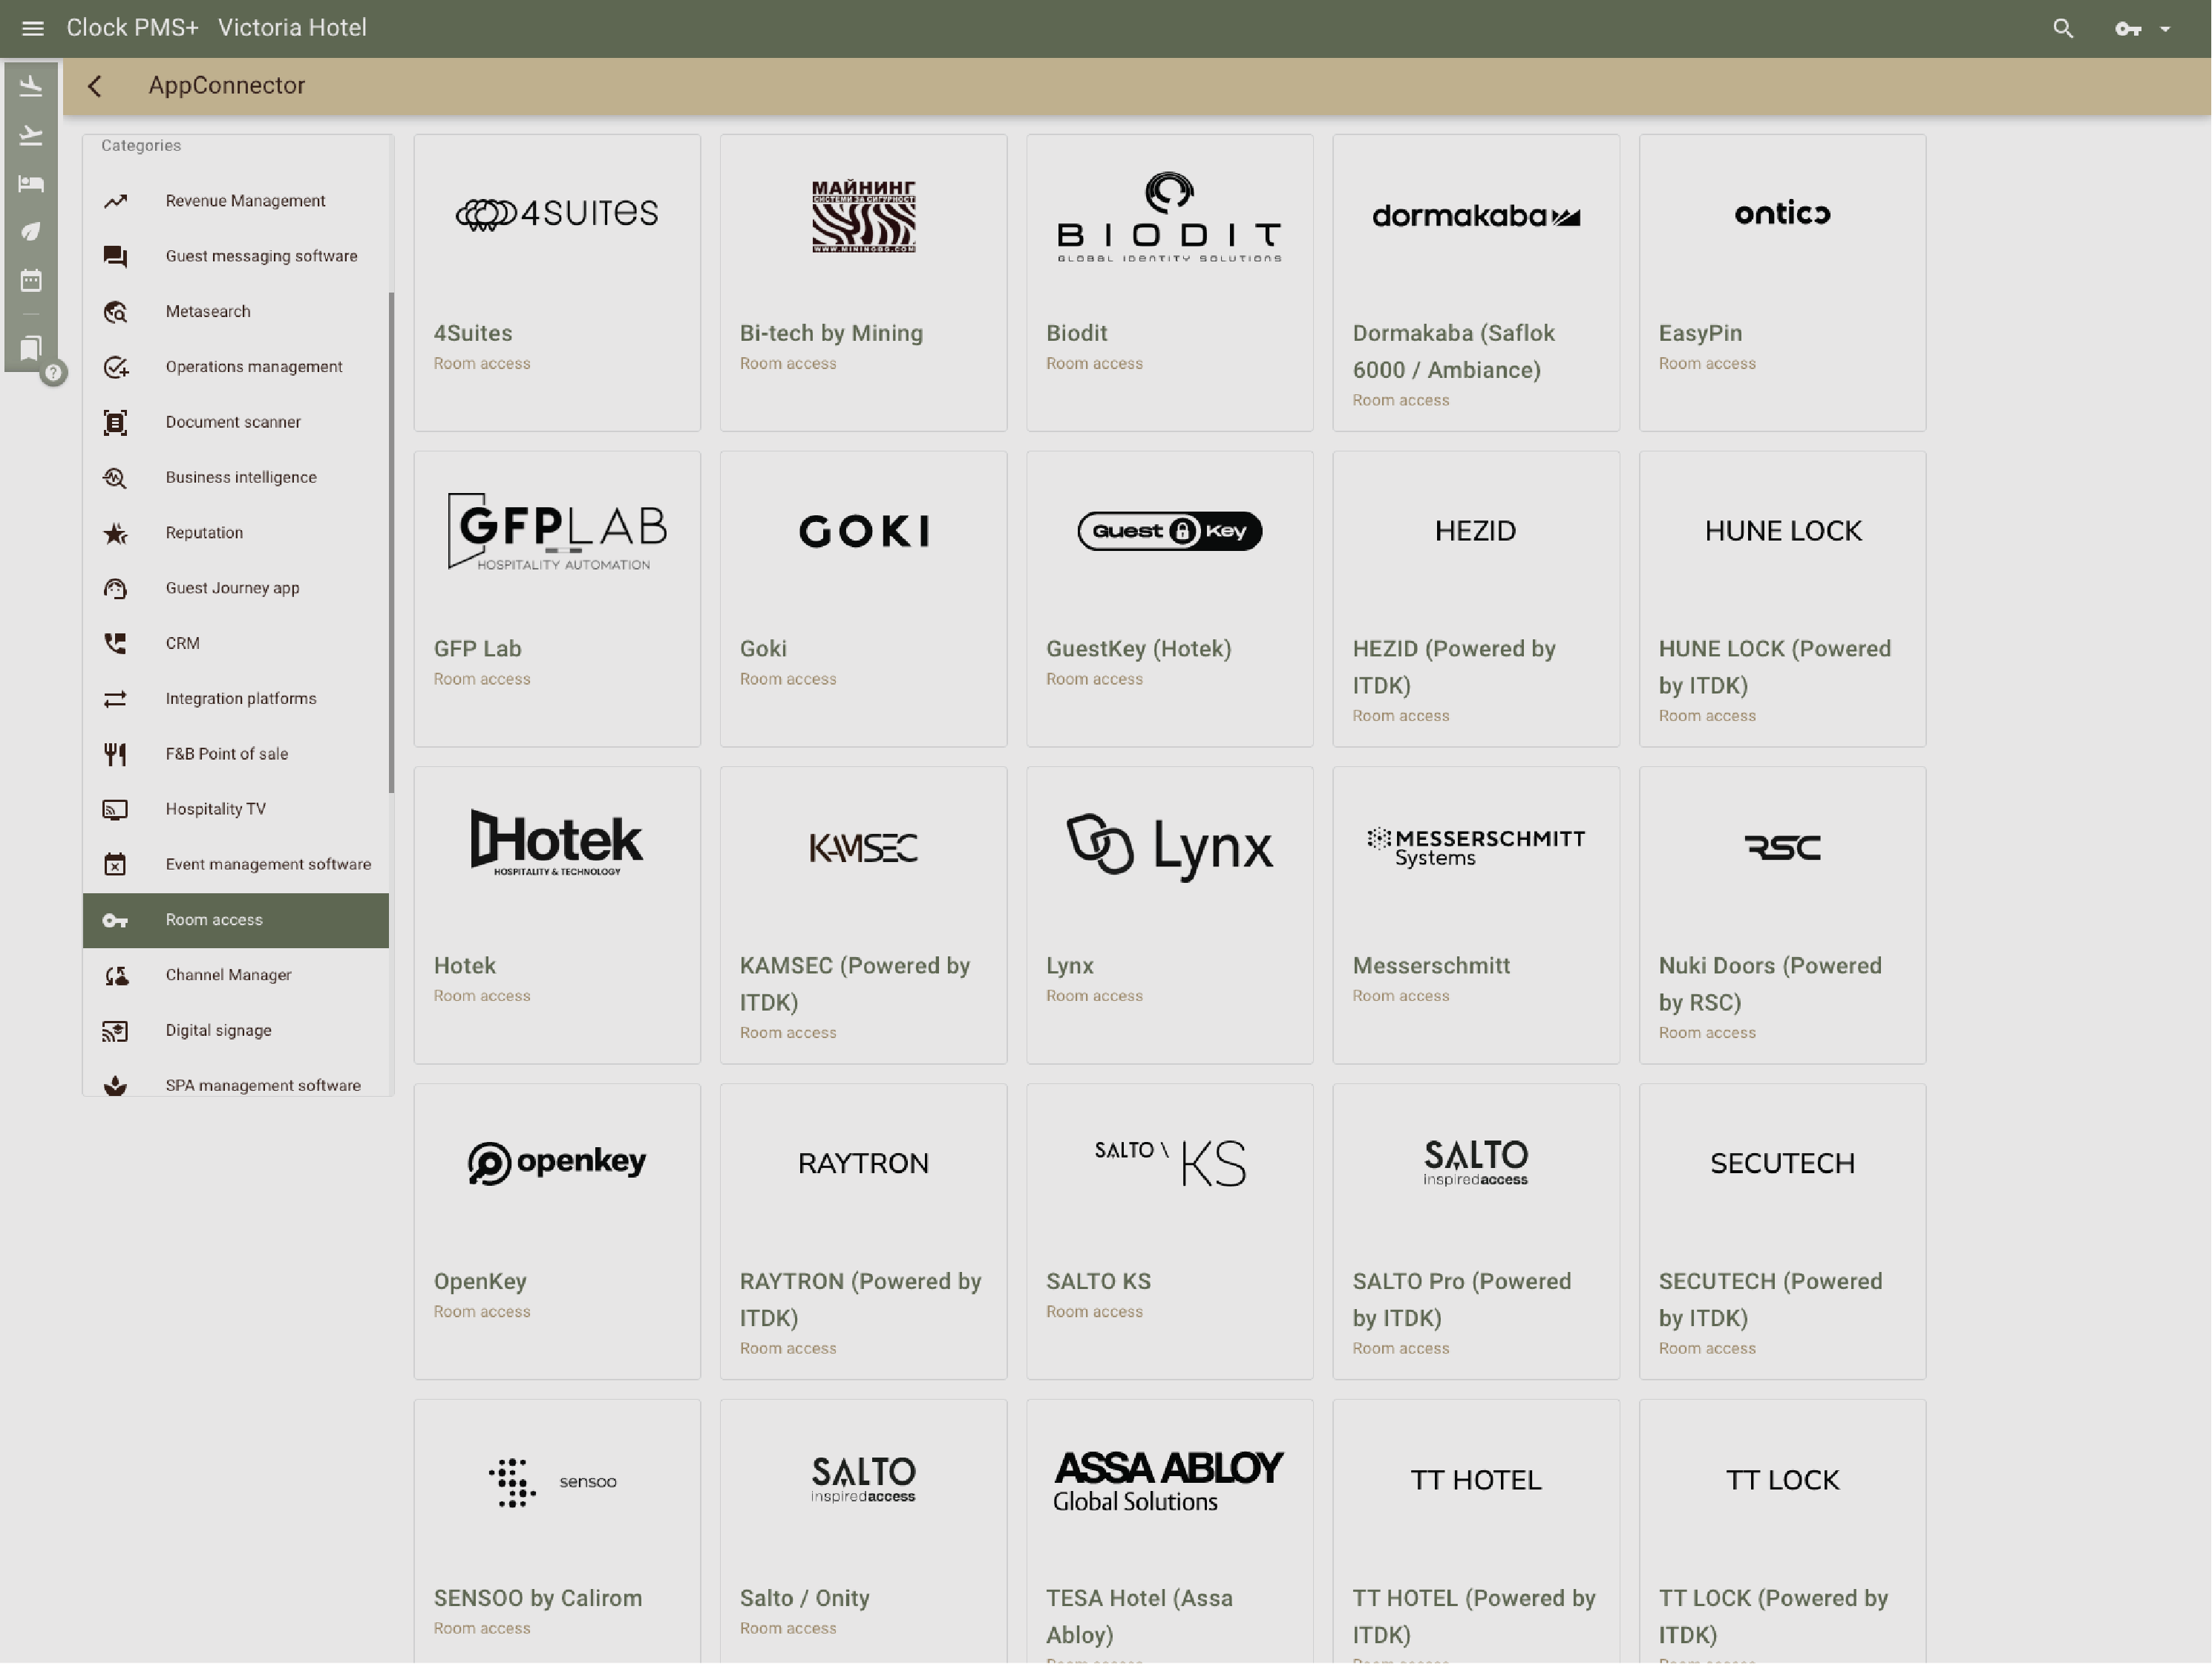Select Channel Manager category

[x=228, y=975]
